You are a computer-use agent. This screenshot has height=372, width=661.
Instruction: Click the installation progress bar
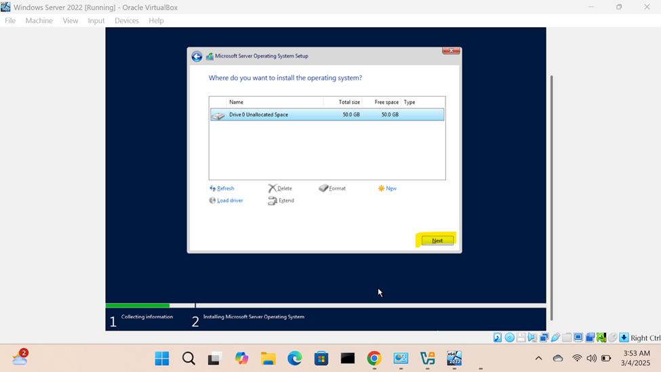[325, 306]
